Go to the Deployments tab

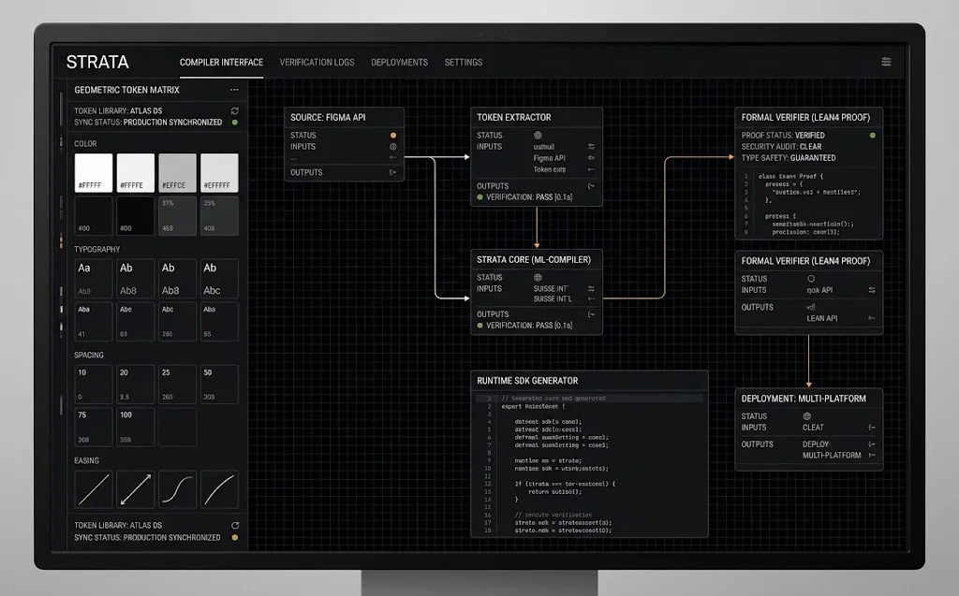tap(399, 63)
